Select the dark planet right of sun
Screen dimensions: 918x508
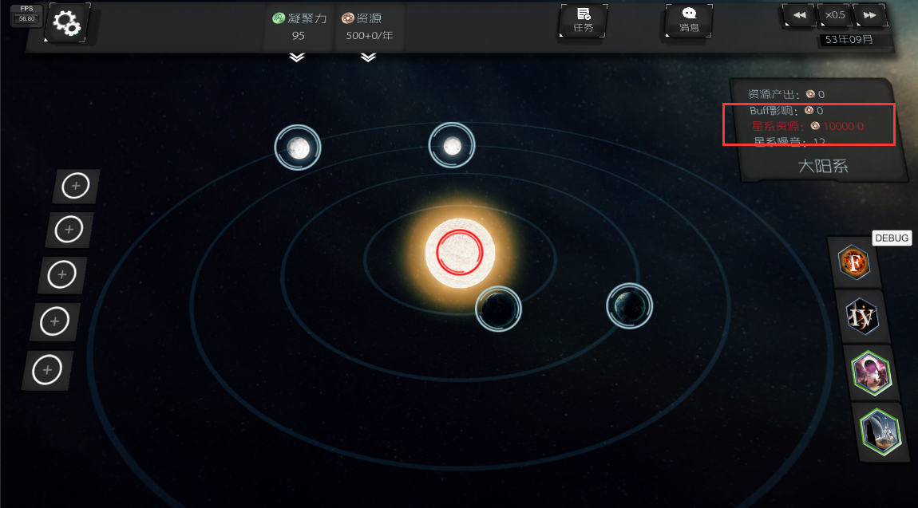click(x=629, y=305)
